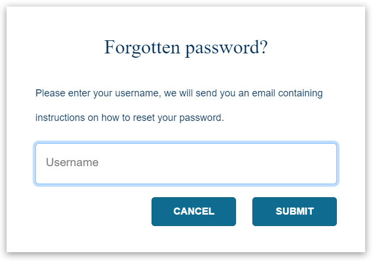Click the word "Forgotten" in the title

point(142,48)
